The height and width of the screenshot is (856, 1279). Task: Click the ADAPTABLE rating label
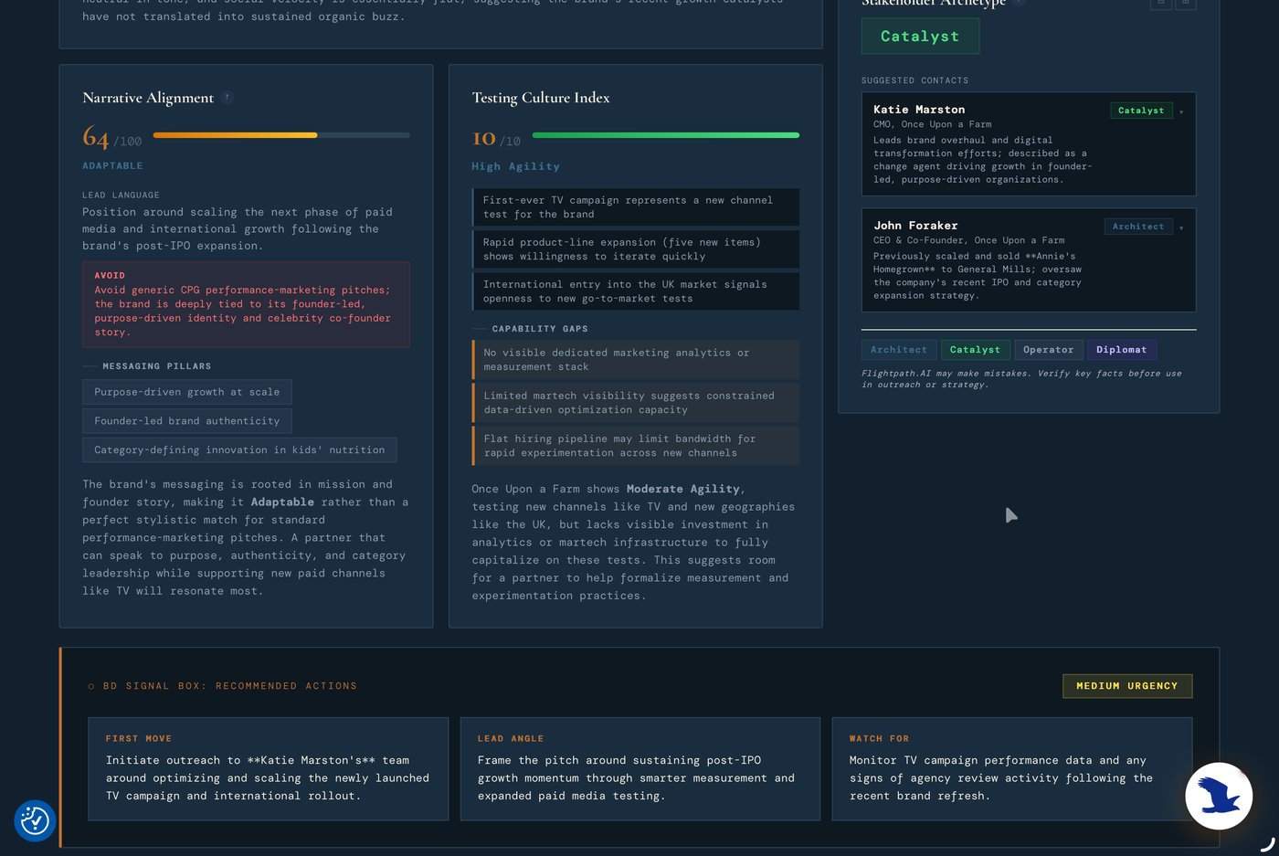tap(112, 166)
